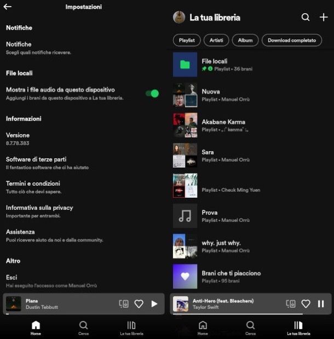This screenshot has width=334, height=339.
Task: Tap the Prova playlist title
Action: tap(210, 212)
